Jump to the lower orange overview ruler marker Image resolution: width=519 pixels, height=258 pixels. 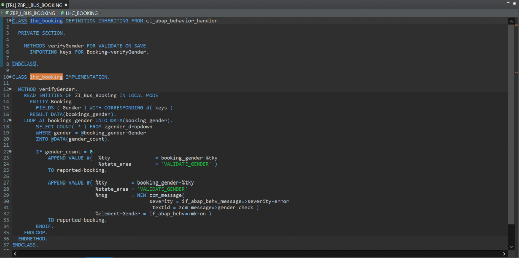pyautogui.click(x=516, y=72)
